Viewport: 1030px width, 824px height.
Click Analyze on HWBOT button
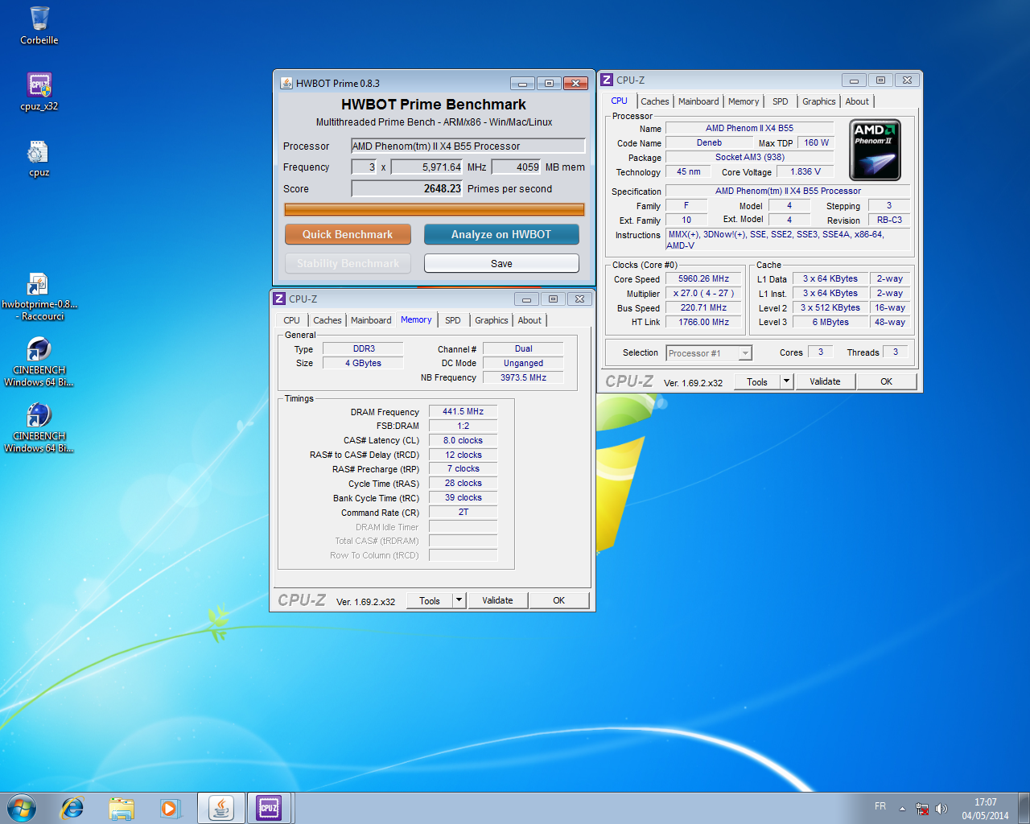click(501, 234)
